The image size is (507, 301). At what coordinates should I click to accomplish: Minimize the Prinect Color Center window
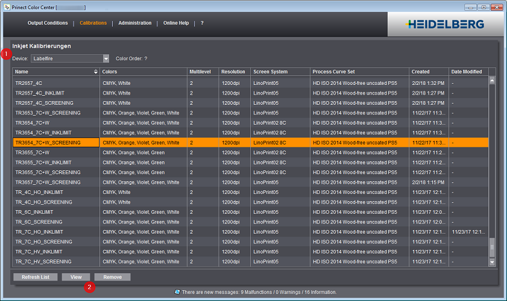[470, 7]
